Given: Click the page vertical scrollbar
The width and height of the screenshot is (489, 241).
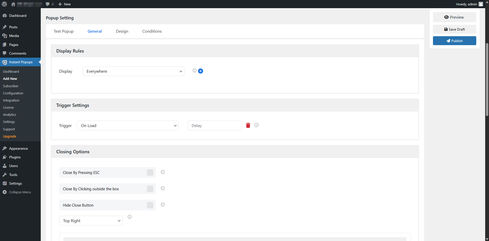Looking at the screenshot, I should (x=487, y=79).
